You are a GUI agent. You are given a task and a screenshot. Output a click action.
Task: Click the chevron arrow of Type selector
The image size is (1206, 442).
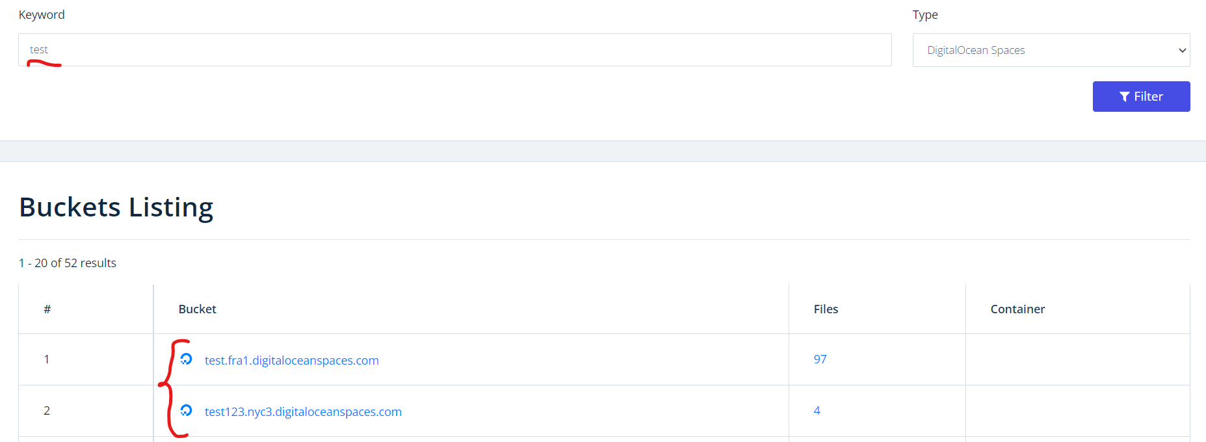1182,51
